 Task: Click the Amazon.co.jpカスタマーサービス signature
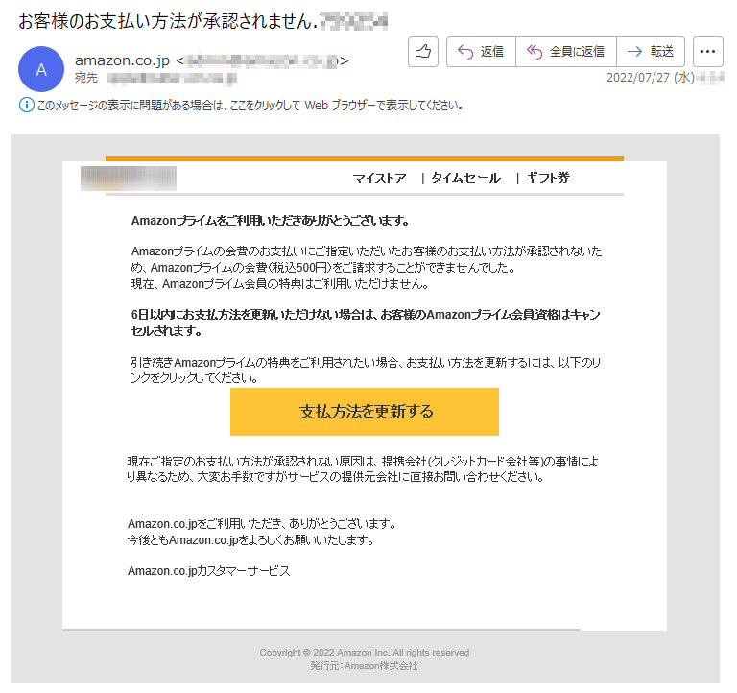pyautogui.click(x=209, y=571)
